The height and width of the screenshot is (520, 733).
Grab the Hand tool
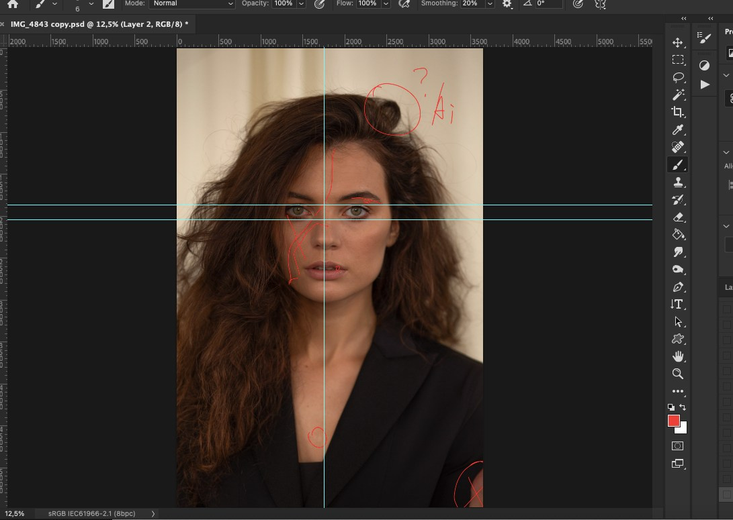(x=677, y=356)
